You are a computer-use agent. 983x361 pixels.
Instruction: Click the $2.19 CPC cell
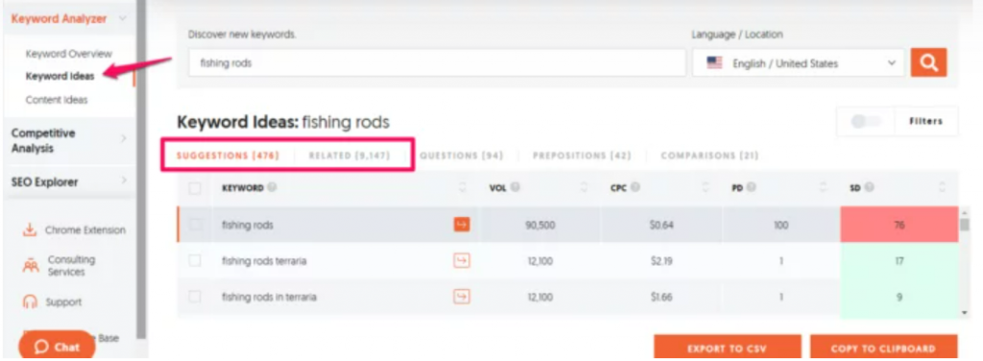tap(661, 261)
